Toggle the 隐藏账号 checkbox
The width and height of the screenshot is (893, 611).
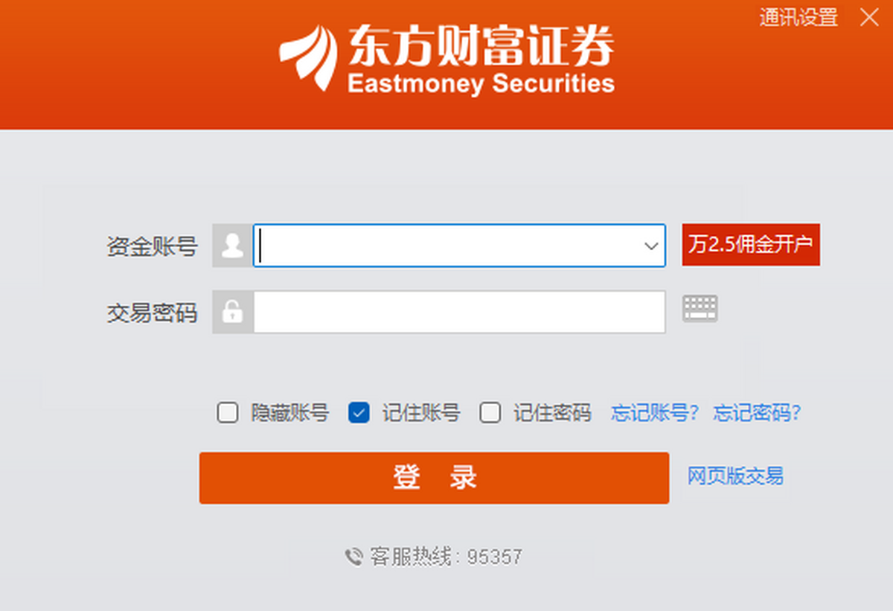[228, 412]
